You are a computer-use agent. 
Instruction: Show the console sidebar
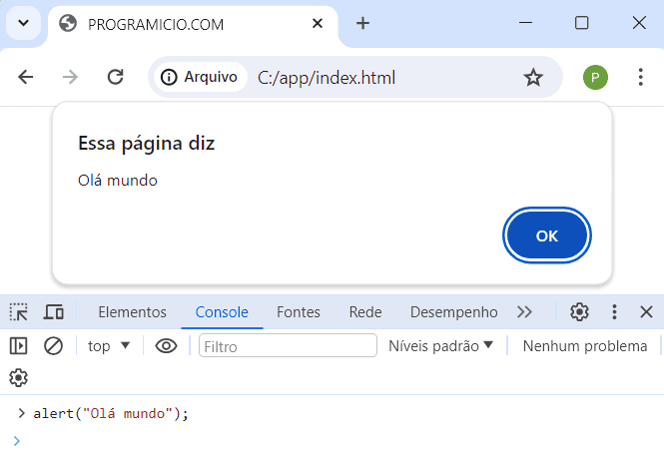[x=19, y=346]
